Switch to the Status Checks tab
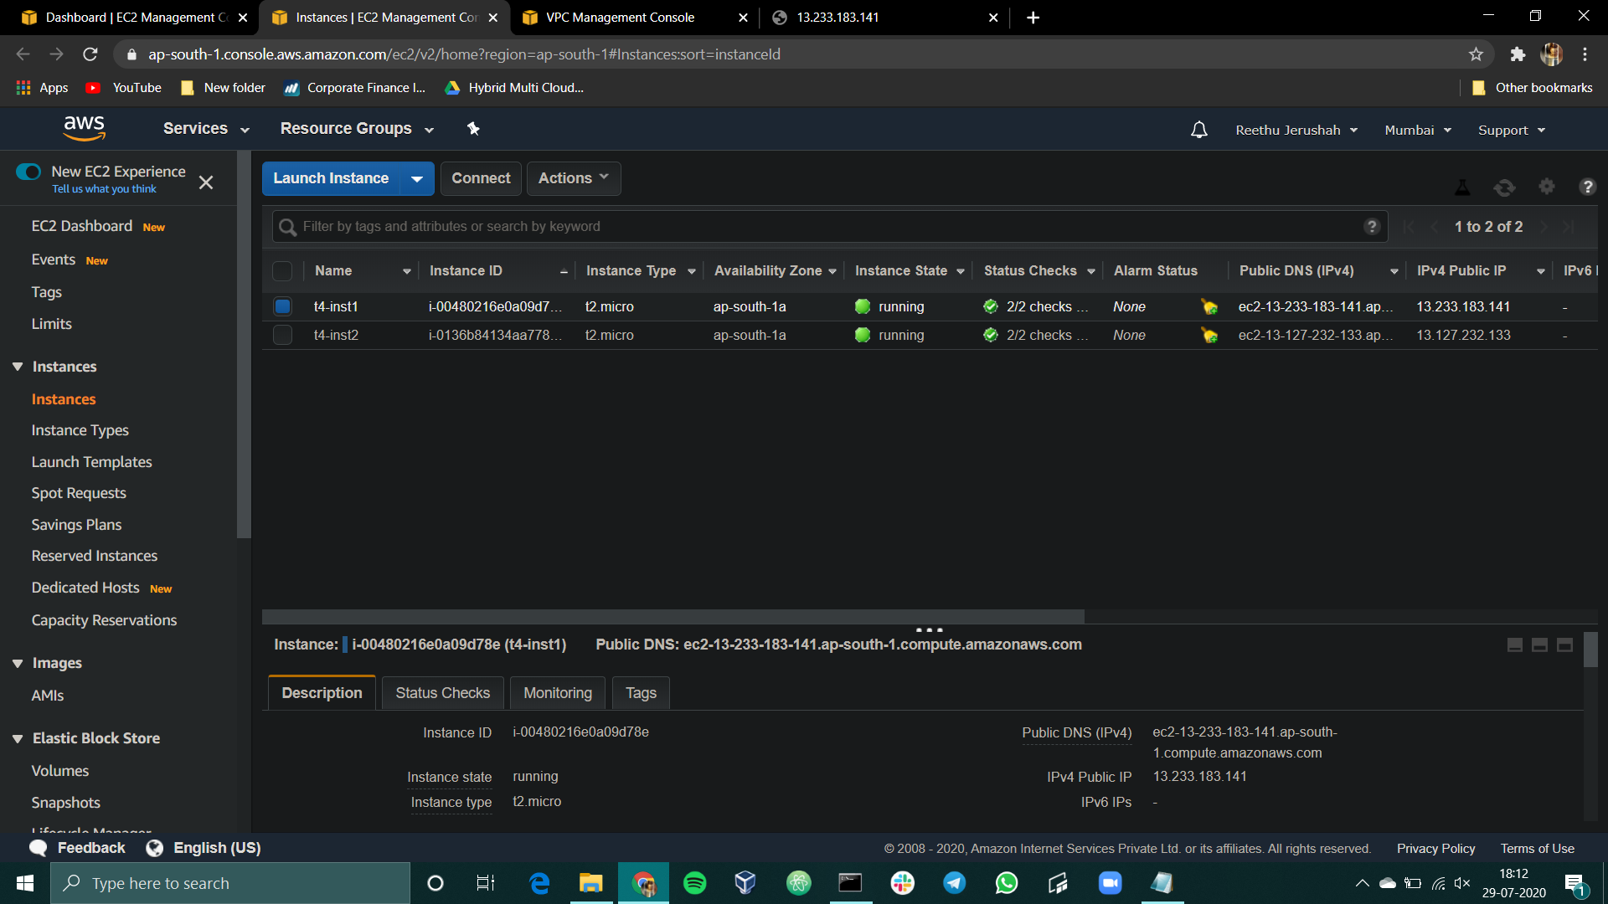Image resolution: width=1608 pixels, height=904 pixels. (x=442, y=693)
